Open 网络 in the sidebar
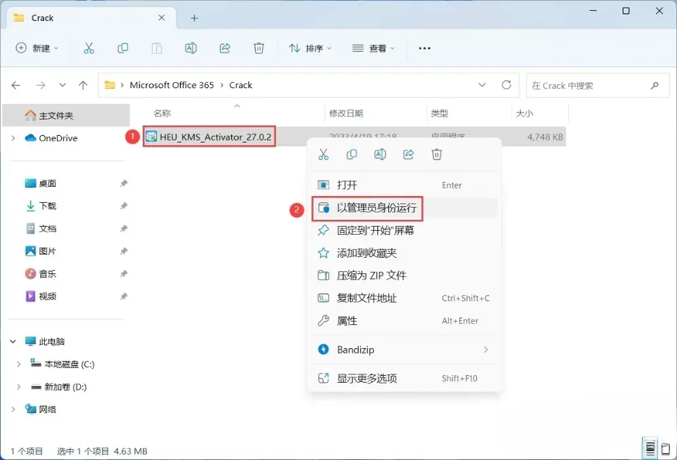Viewport: 677px width, 460px height. (41, 409)
